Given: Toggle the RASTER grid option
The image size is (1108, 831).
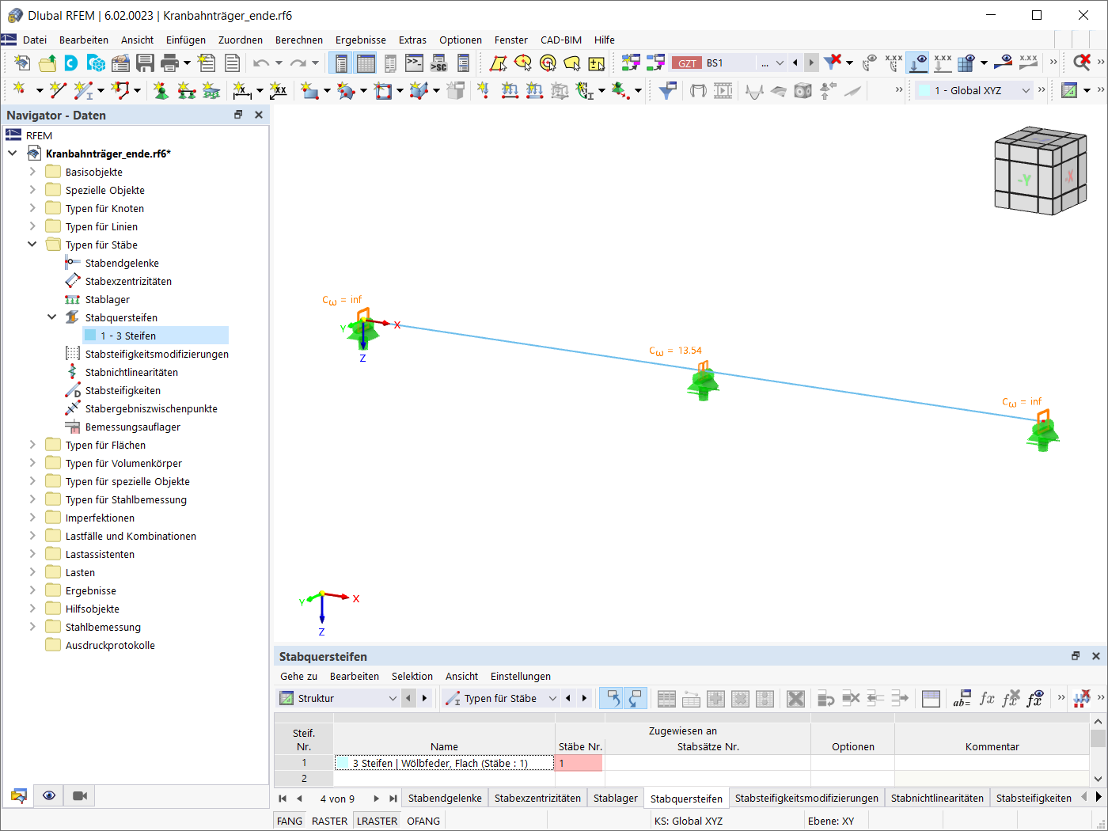Looking at the screenshot, I should (329, 821).
